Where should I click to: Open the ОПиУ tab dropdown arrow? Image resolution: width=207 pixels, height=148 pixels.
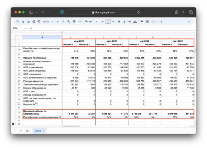click(x=44, y=131)
